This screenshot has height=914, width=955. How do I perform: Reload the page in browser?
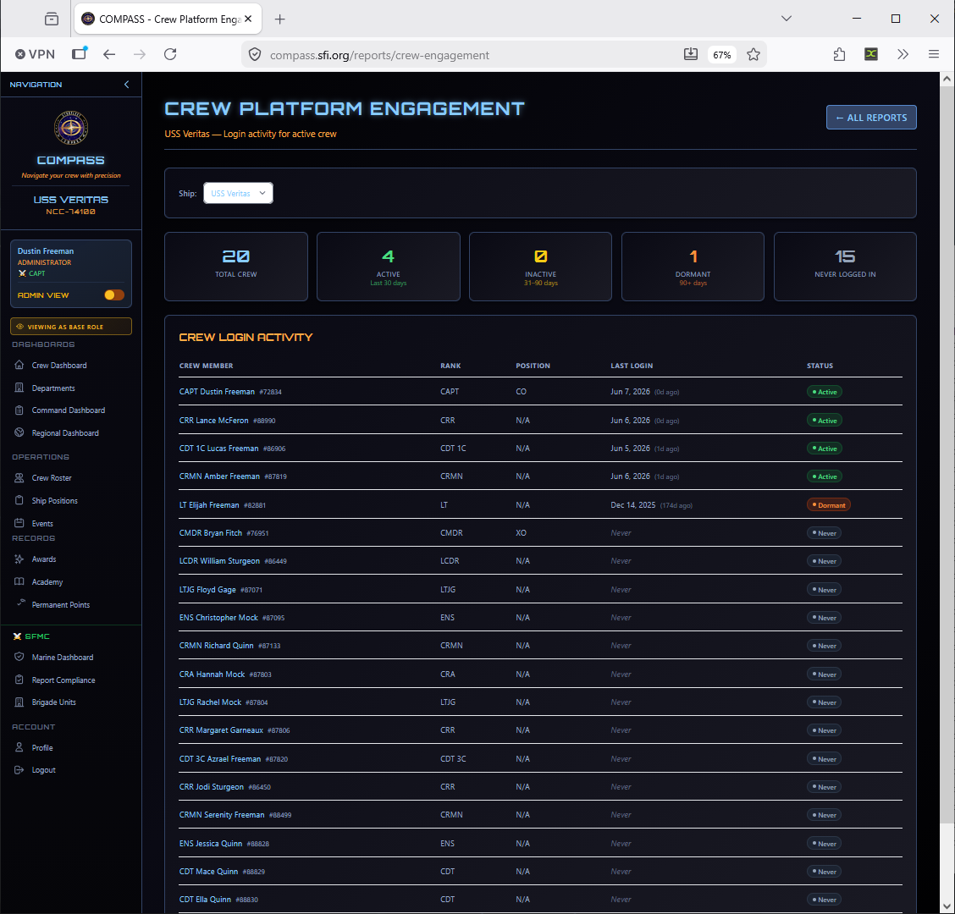[x=170, y=55]
